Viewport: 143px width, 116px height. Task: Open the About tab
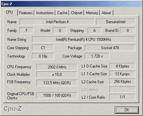(106, 13)
